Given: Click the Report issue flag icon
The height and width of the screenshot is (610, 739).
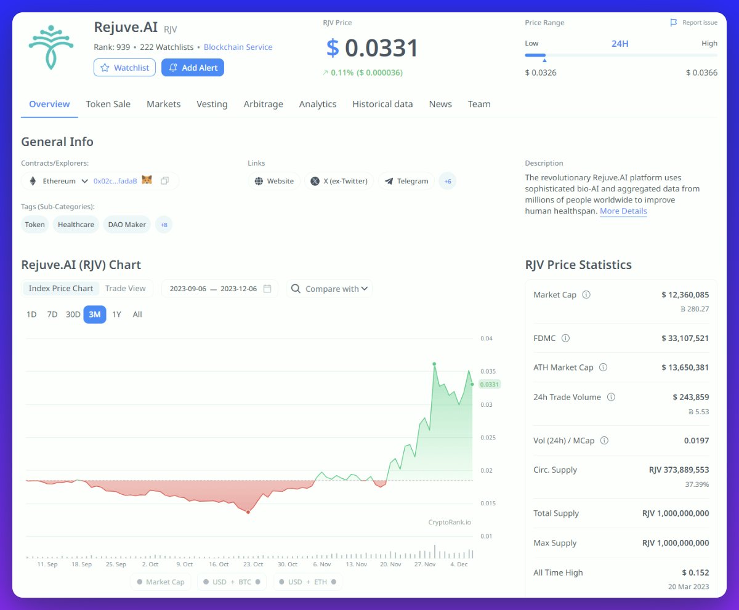Looking at the screenshot, I should 674,23.
